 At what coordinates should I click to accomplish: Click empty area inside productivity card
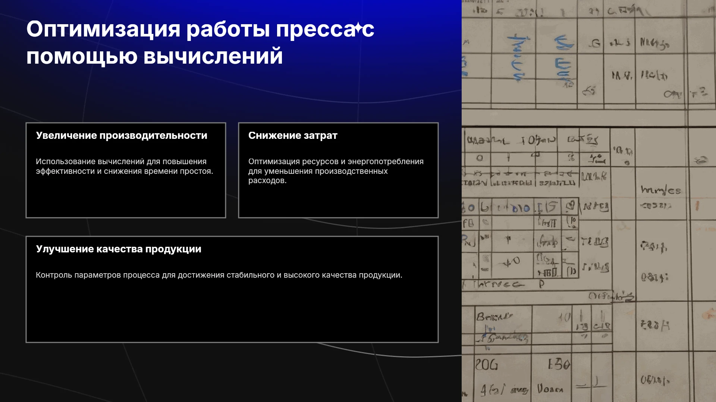click(126, 197)
